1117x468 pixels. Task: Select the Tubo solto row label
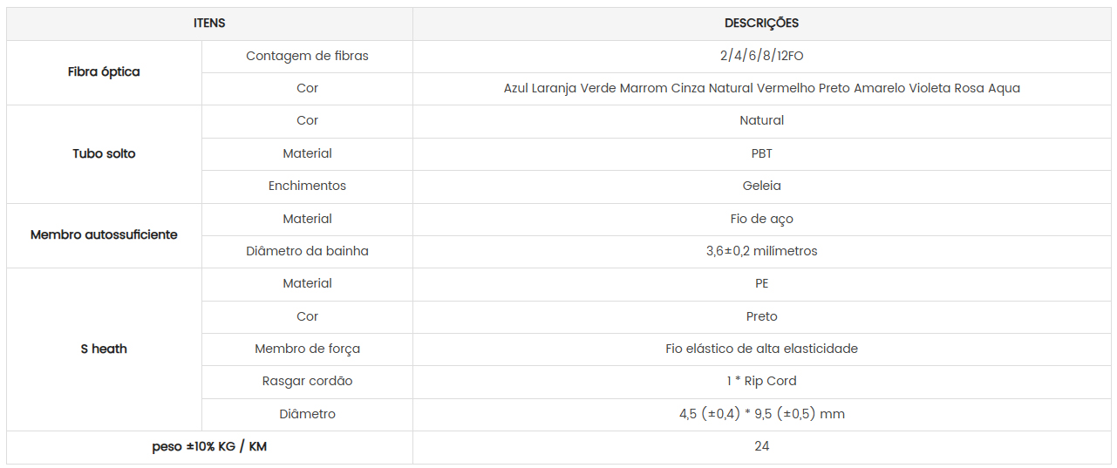[x=104, y=153]
